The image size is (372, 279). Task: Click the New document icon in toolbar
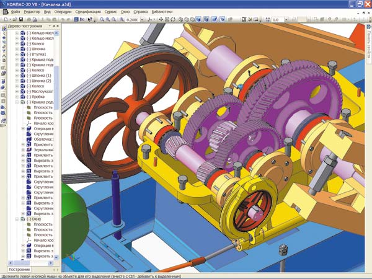click(x=5, y=20)
